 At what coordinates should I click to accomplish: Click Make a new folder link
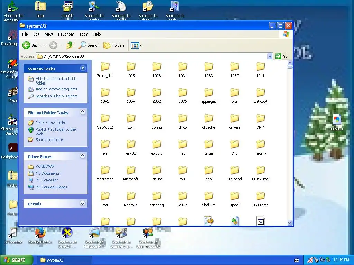pyautogui.click(x=51, y=122)
